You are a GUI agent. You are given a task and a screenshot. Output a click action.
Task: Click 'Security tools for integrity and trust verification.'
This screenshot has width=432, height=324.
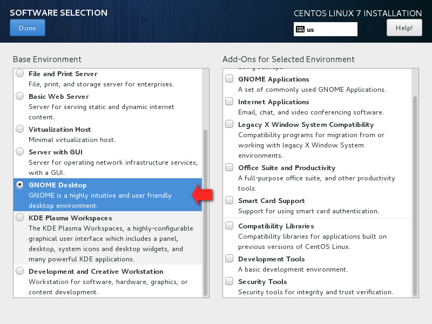(x=316, y=292)
